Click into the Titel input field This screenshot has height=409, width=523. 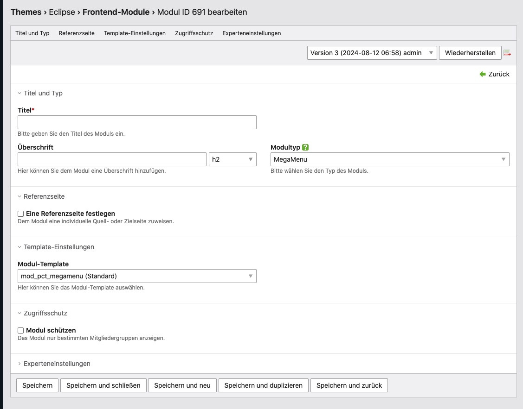(x=137, y=122)
